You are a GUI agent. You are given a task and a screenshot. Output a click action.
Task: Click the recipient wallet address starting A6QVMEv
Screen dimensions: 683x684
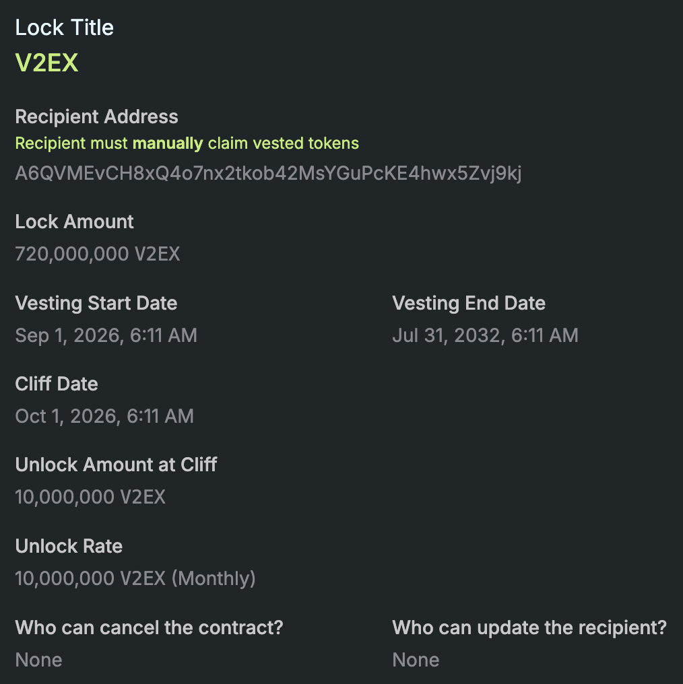pyautogui.click(x=268, y=174)
